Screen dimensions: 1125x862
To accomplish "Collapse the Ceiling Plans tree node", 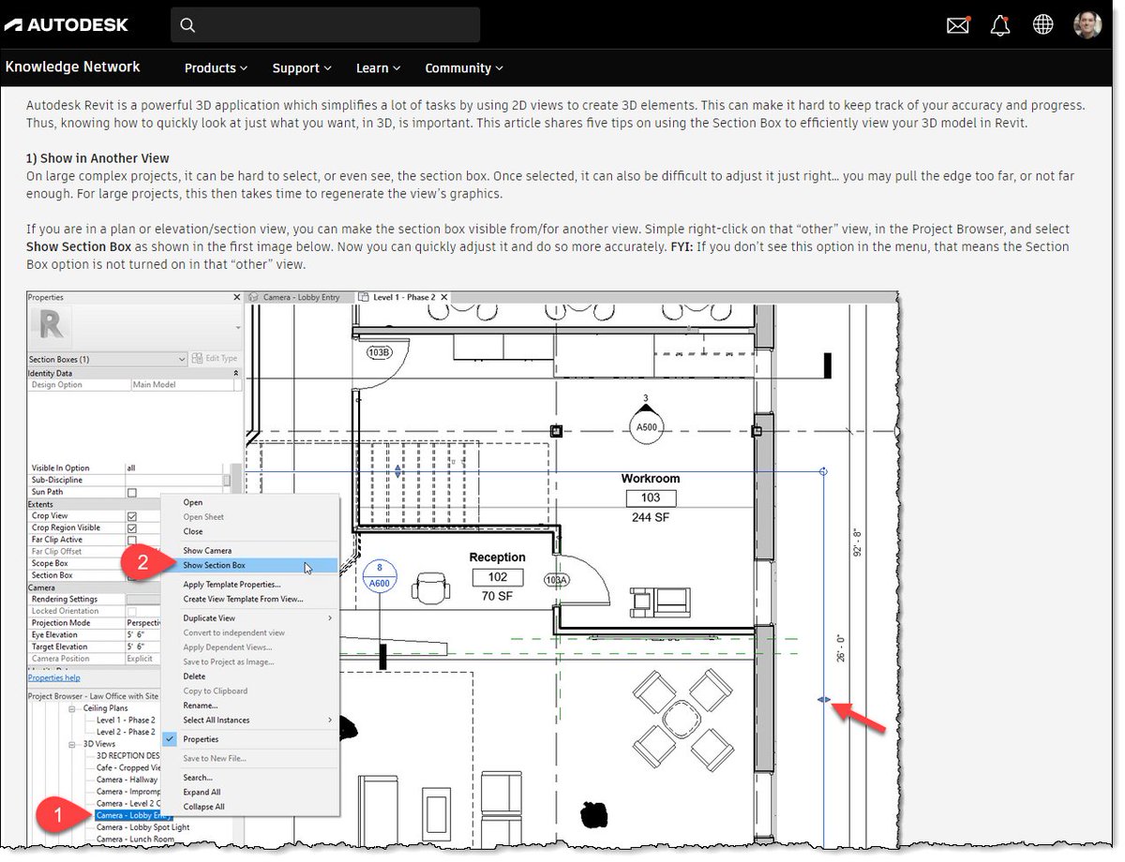I will click(72, 708).
